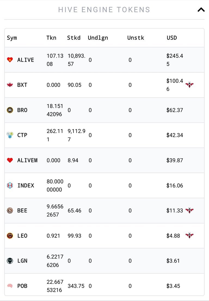This screenshot has height=301, width=209.
Task: Click the bee icon beside LEO $4.88
Action: coord(189,235)
